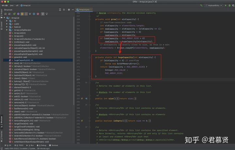
Task: Debug KeyboardEntry with green bug icon
Action: 229,6
